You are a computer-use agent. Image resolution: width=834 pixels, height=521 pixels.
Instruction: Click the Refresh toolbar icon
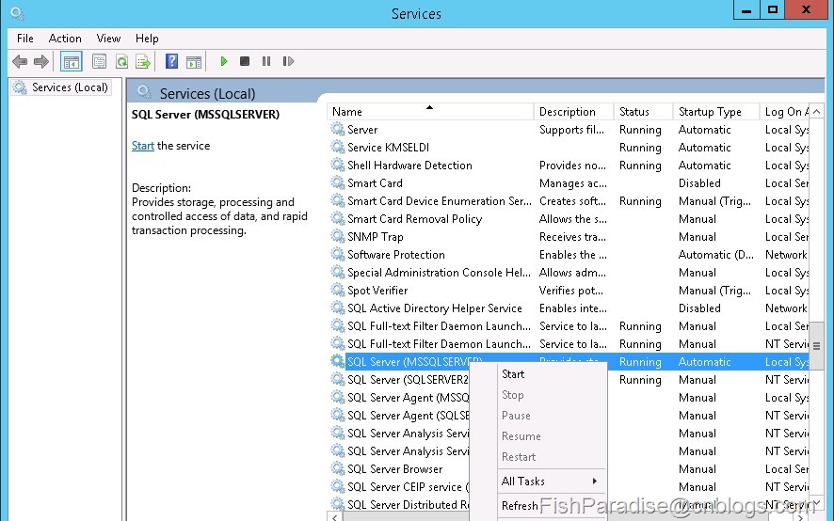[121, 62]
